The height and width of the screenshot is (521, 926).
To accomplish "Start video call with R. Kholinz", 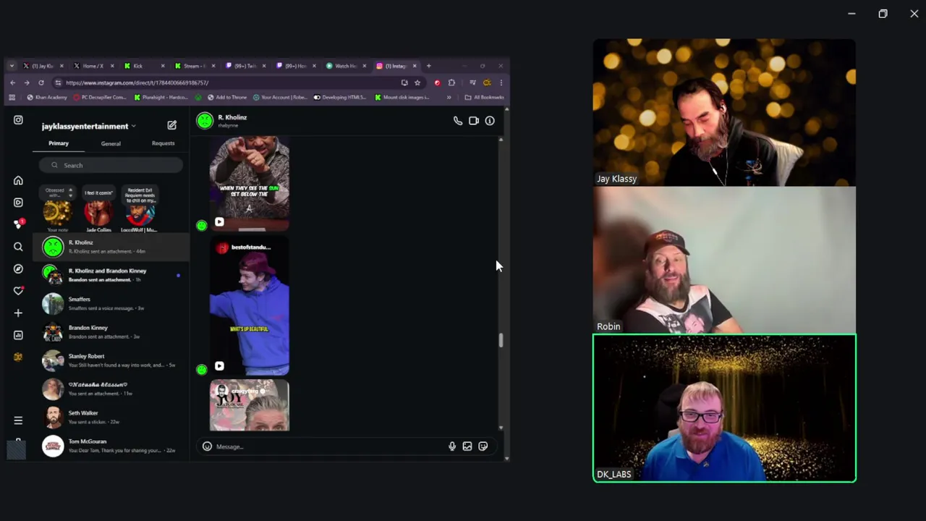I will coord(474,121).
